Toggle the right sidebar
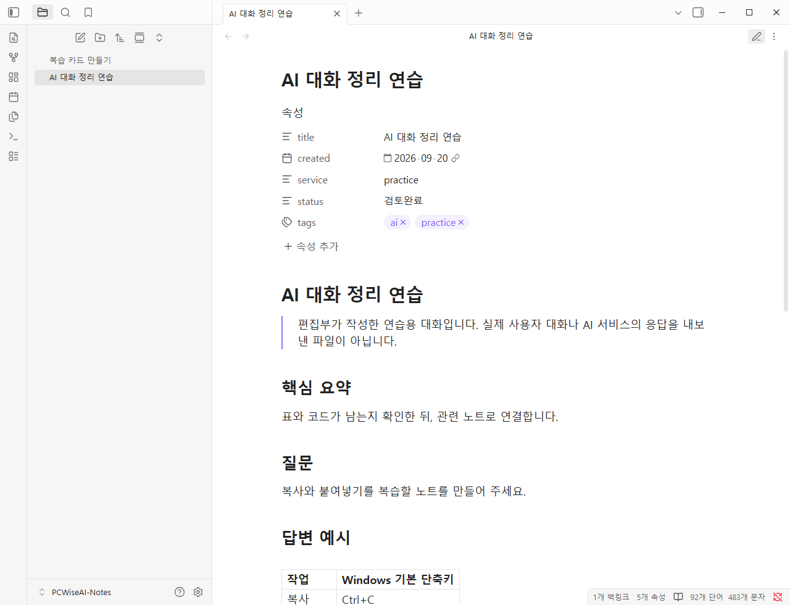Image resolution: width=790 pixels, height=605 pixels. pos(698,12)
